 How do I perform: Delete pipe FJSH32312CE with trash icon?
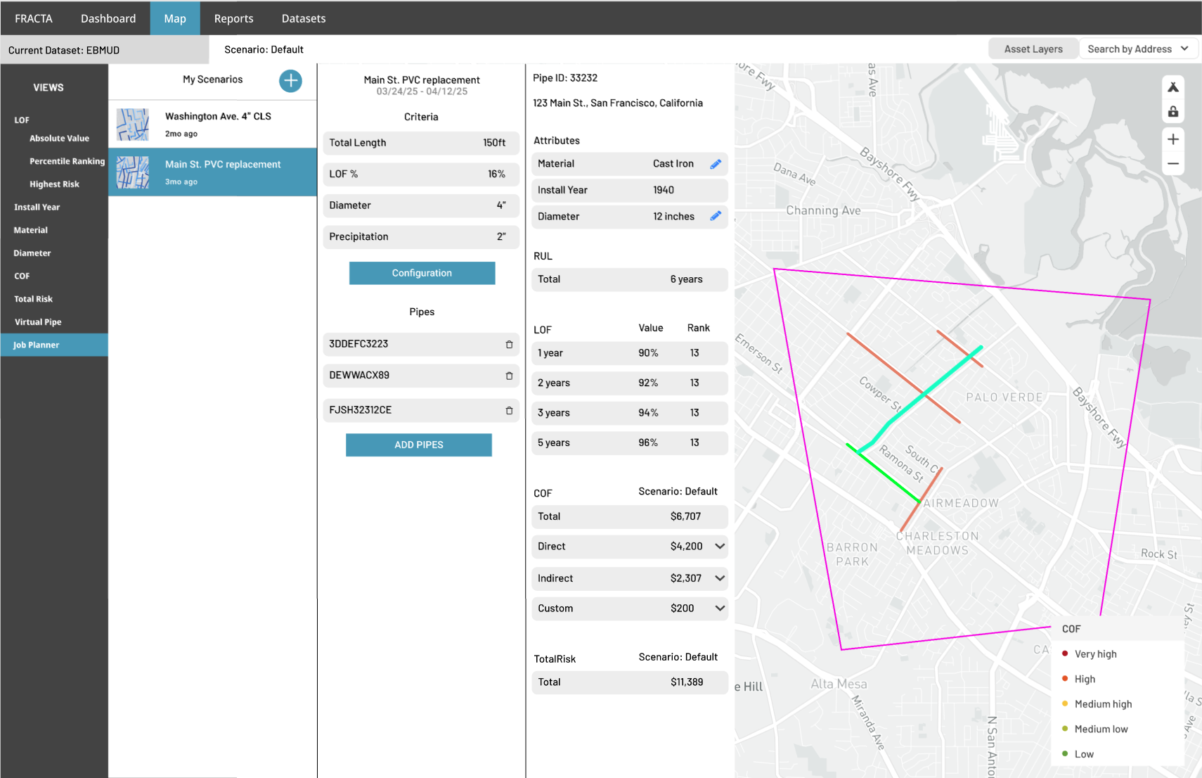pos(509,410)
